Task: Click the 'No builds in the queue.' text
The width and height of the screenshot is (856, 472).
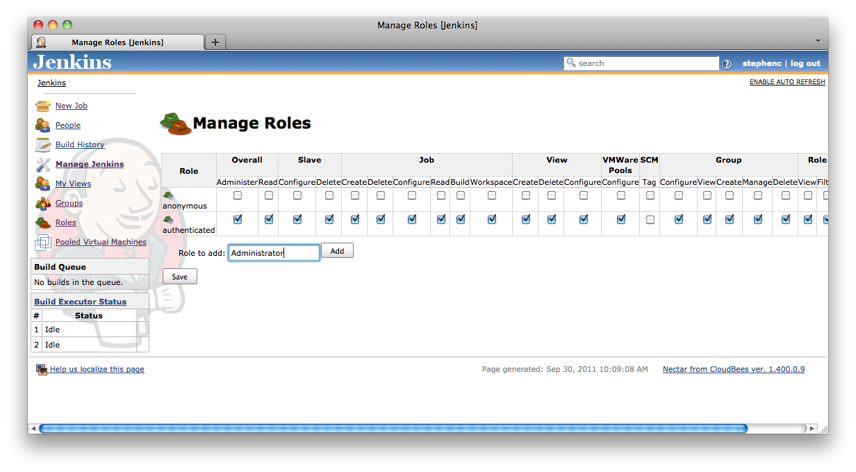Action: pos(79,282)
